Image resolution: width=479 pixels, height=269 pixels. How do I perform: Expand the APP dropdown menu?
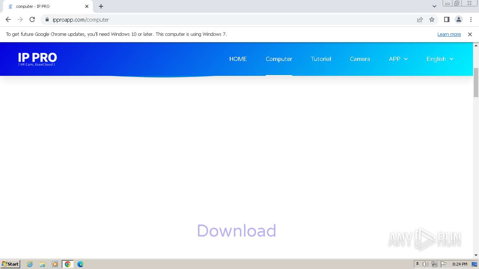[x=398, y=59]
